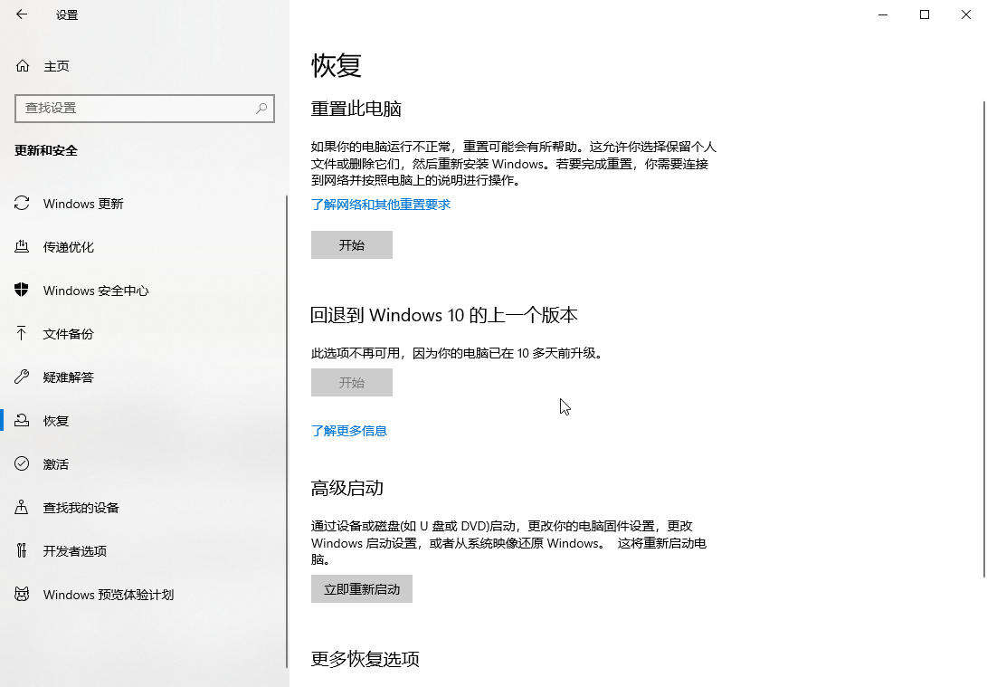987x687 pixels.
Task: Select the 激活 checkmark icon
Action: (x=22, y=464)
